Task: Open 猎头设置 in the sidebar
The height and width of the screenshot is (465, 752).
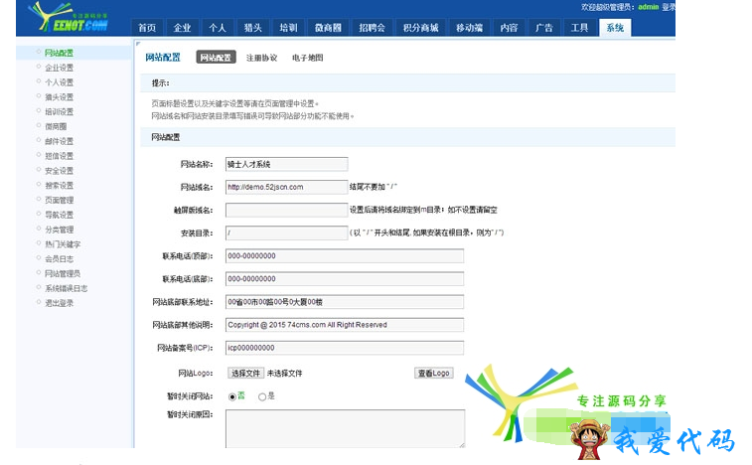Action: tap(59, 97)
